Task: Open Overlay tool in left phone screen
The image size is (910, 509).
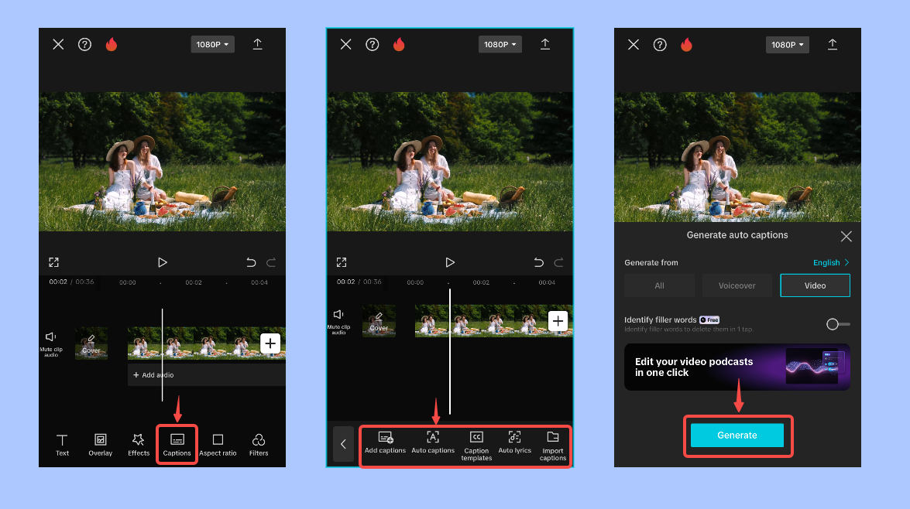Action: (101, 445)
